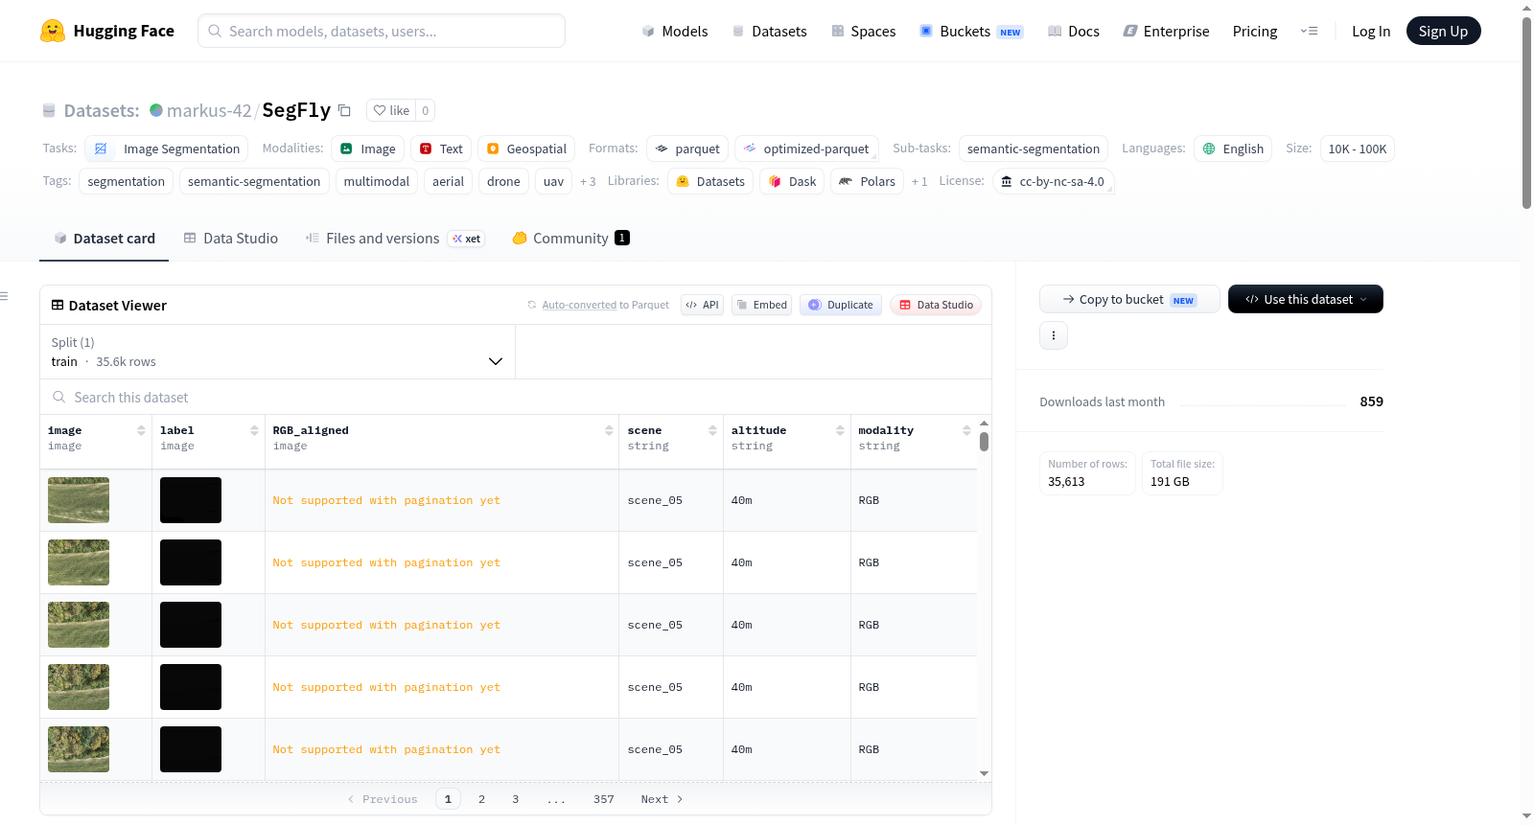Expand the Split train dropdown
The image size is (1534, 825).
click(277, 352)
